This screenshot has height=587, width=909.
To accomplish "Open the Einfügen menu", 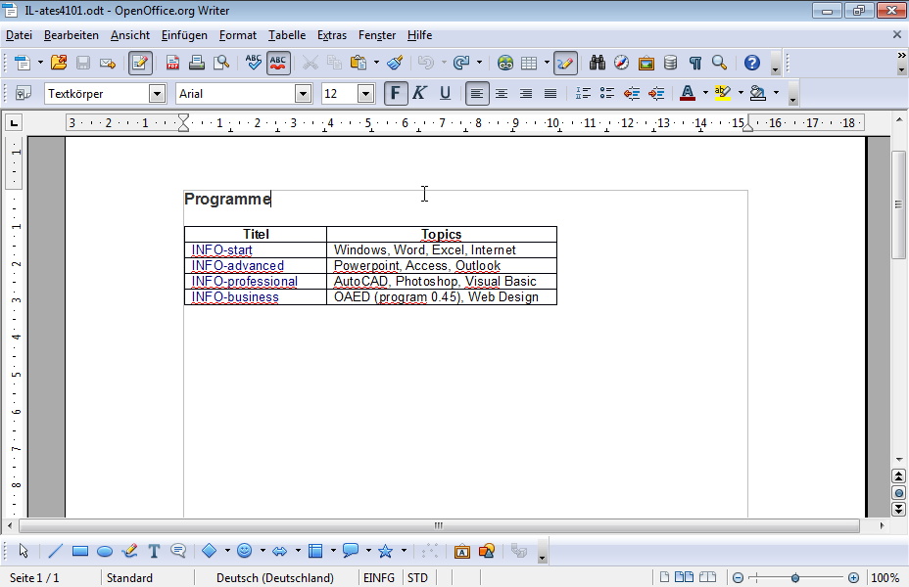I will [184, 35].
